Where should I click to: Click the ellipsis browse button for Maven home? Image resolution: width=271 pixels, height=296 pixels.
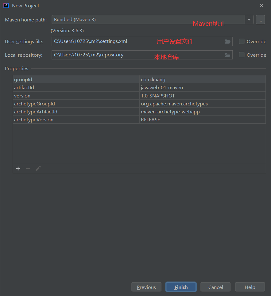pos(260,20)
